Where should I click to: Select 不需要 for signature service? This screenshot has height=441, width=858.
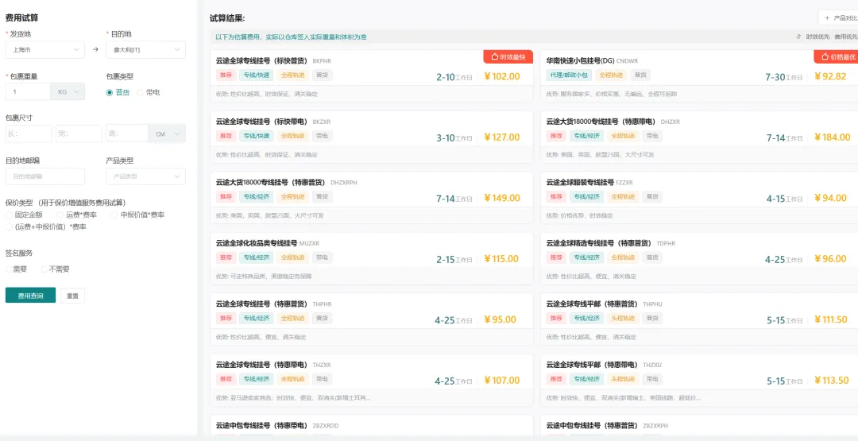[x=44, y=269]
